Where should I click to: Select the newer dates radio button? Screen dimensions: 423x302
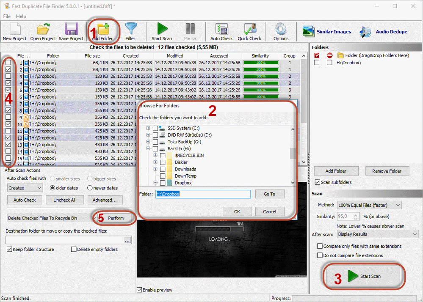coord(90,188)
